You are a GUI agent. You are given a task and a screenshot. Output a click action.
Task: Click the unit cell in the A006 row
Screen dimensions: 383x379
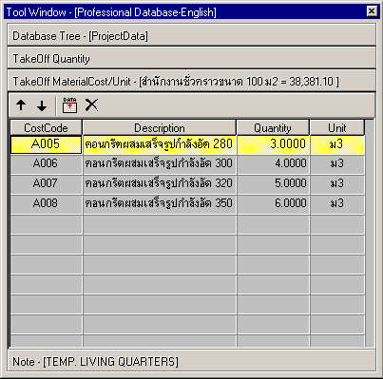[337, 164]
